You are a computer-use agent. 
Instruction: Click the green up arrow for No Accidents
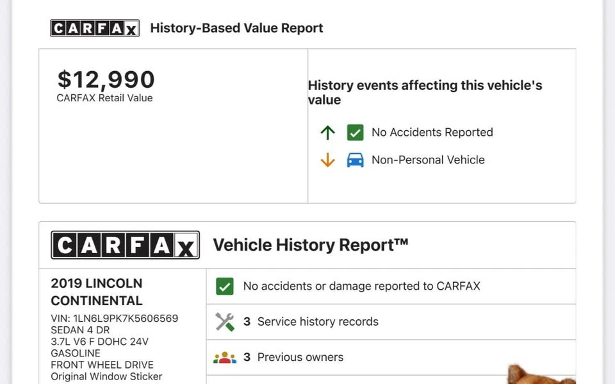pos(327,133)
